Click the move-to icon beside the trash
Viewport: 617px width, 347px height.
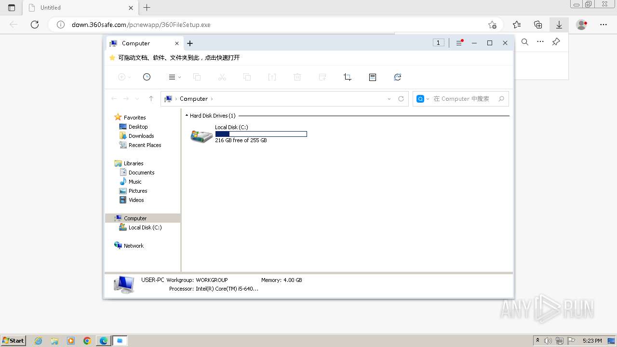coord(272,77)
